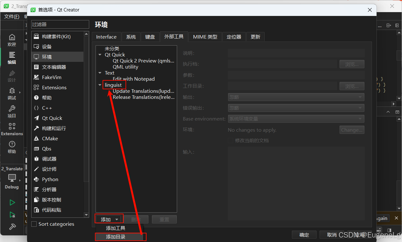Select Qt Quick 2 Preview tool
This screenshot has height=242, width=402.
tap(143, 61)
